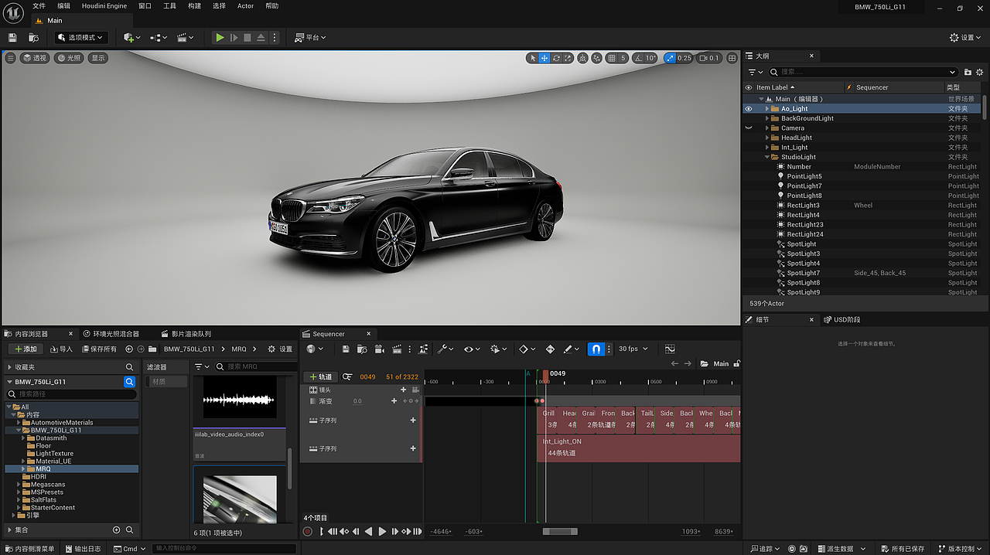The image size is (990, 555).
Task: Click the red playhead marker at 0049
Action: tap(545, 375)
